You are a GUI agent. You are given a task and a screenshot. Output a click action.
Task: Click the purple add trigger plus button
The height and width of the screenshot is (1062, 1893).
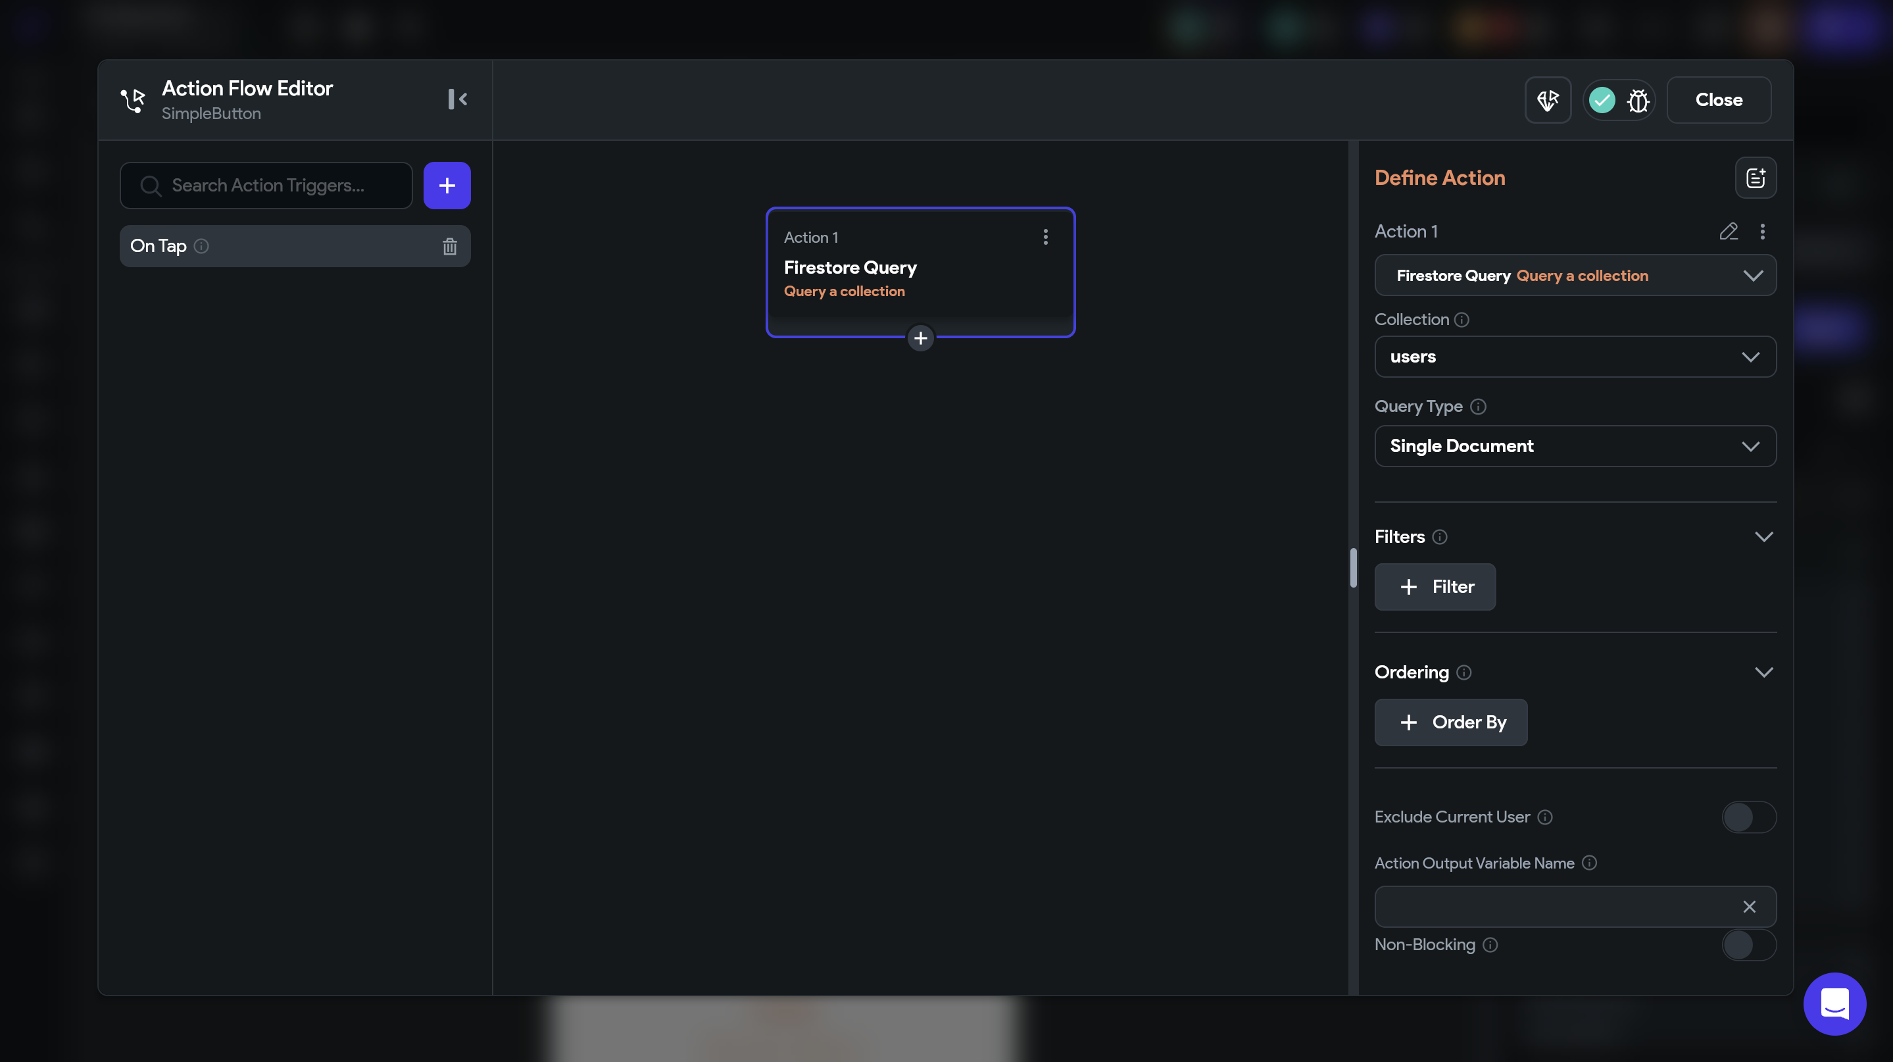click(447, 185)
